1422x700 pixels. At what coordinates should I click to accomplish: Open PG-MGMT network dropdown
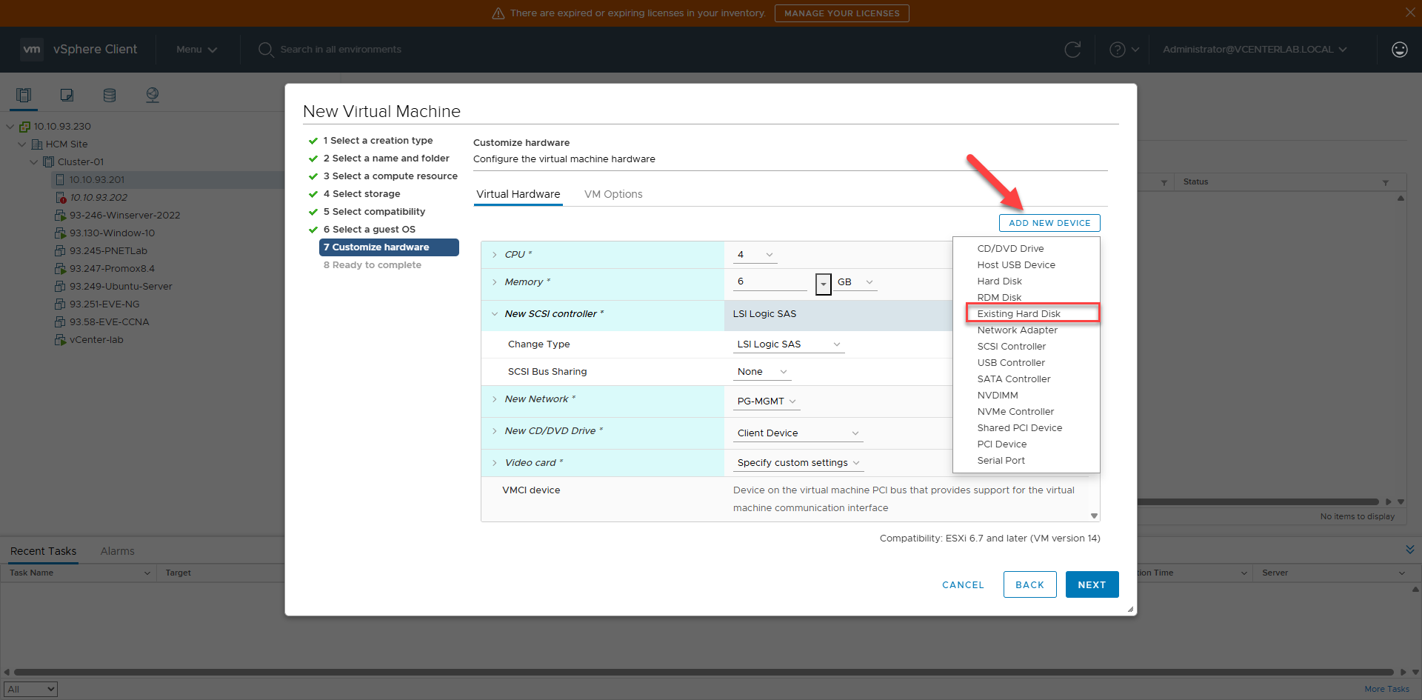767,401
